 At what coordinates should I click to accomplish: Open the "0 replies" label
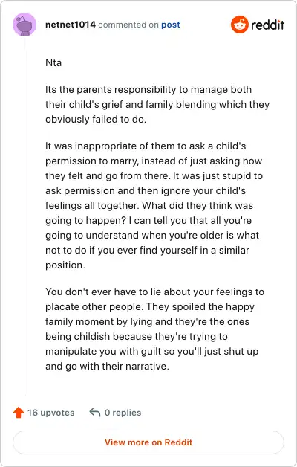(x=123, y=413)
